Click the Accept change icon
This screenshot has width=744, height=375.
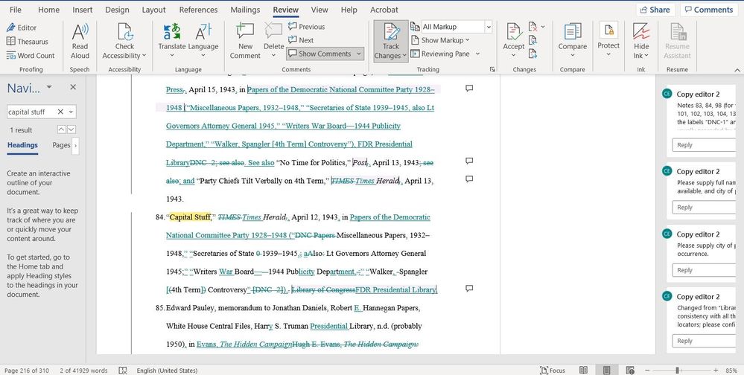[513, 32]
